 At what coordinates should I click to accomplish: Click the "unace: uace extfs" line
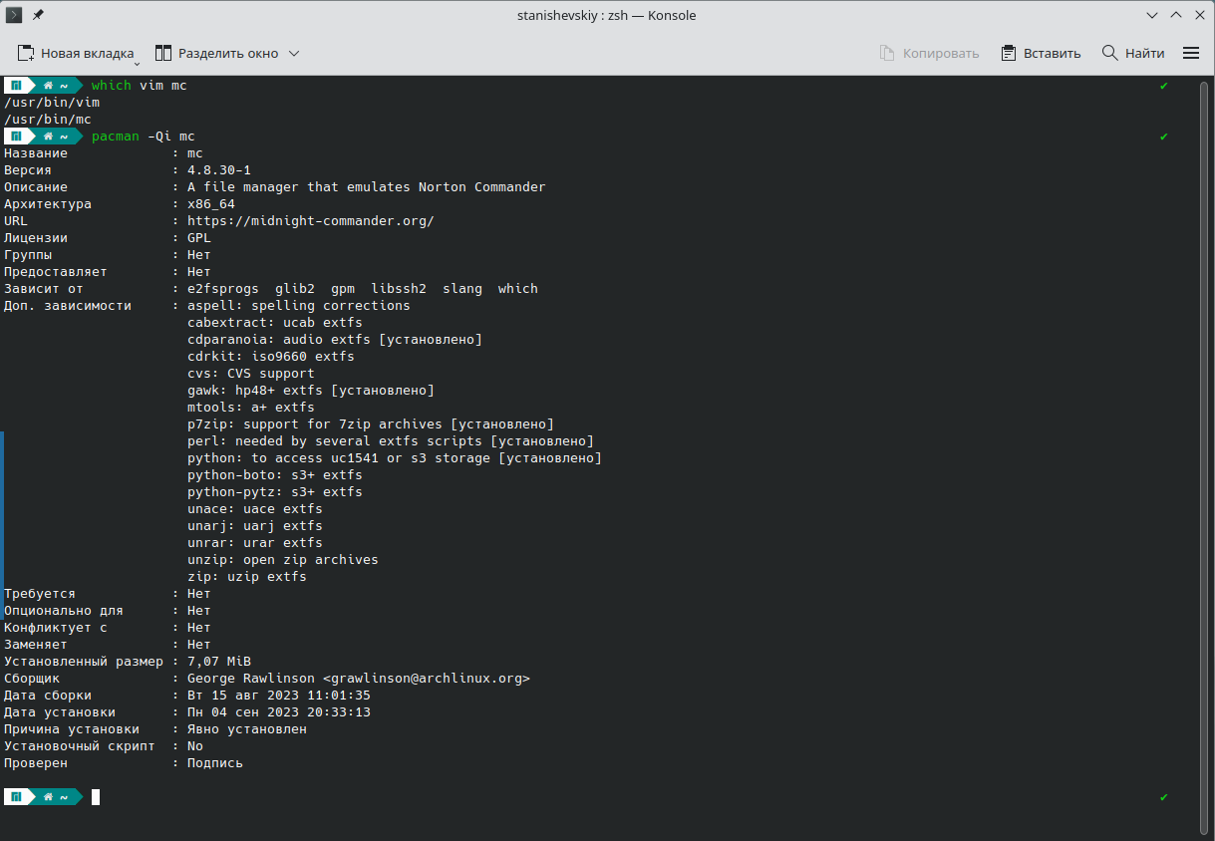255,509
